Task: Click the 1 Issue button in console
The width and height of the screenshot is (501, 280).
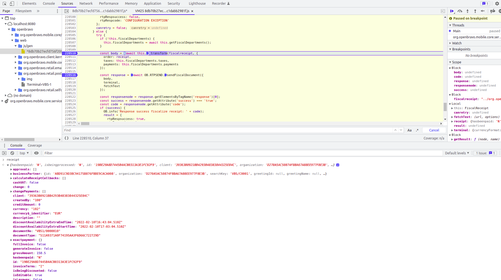Action: [x=485, y=153]
